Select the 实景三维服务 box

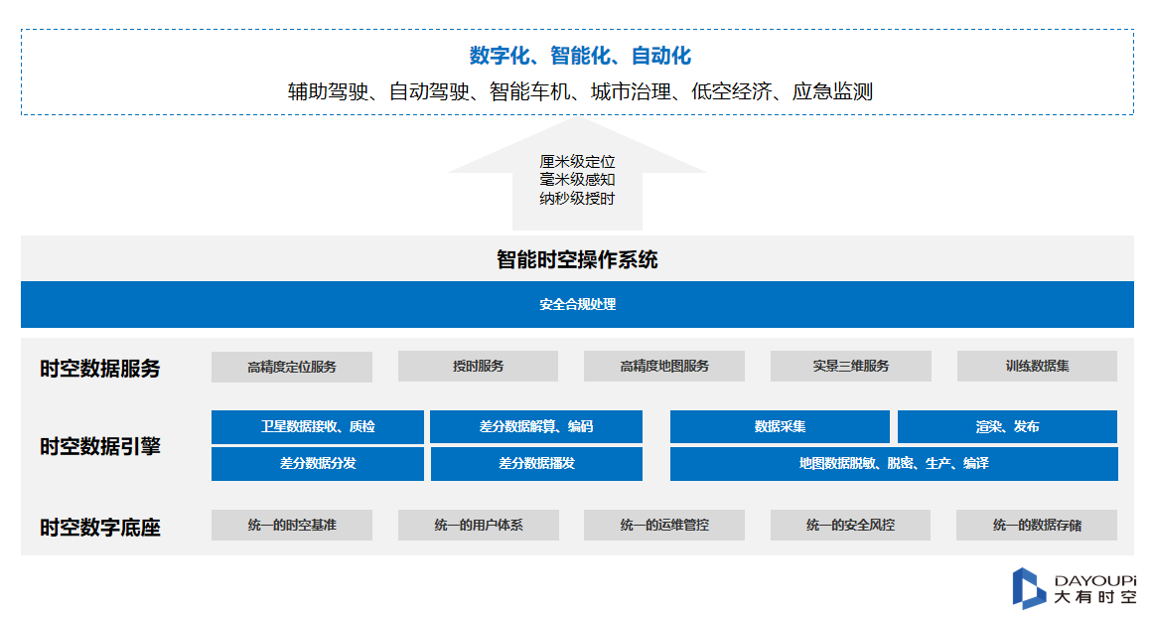click(850, 366)
